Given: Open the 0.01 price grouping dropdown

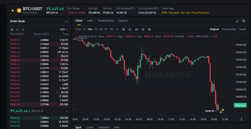Looking at the screenshot, I should 64,29.
